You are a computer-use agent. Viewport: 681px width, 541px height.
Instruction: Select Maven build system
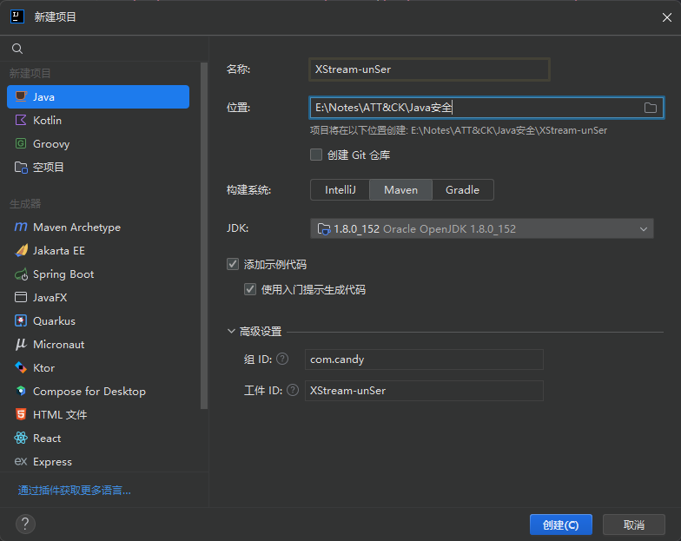click(401, 189)
